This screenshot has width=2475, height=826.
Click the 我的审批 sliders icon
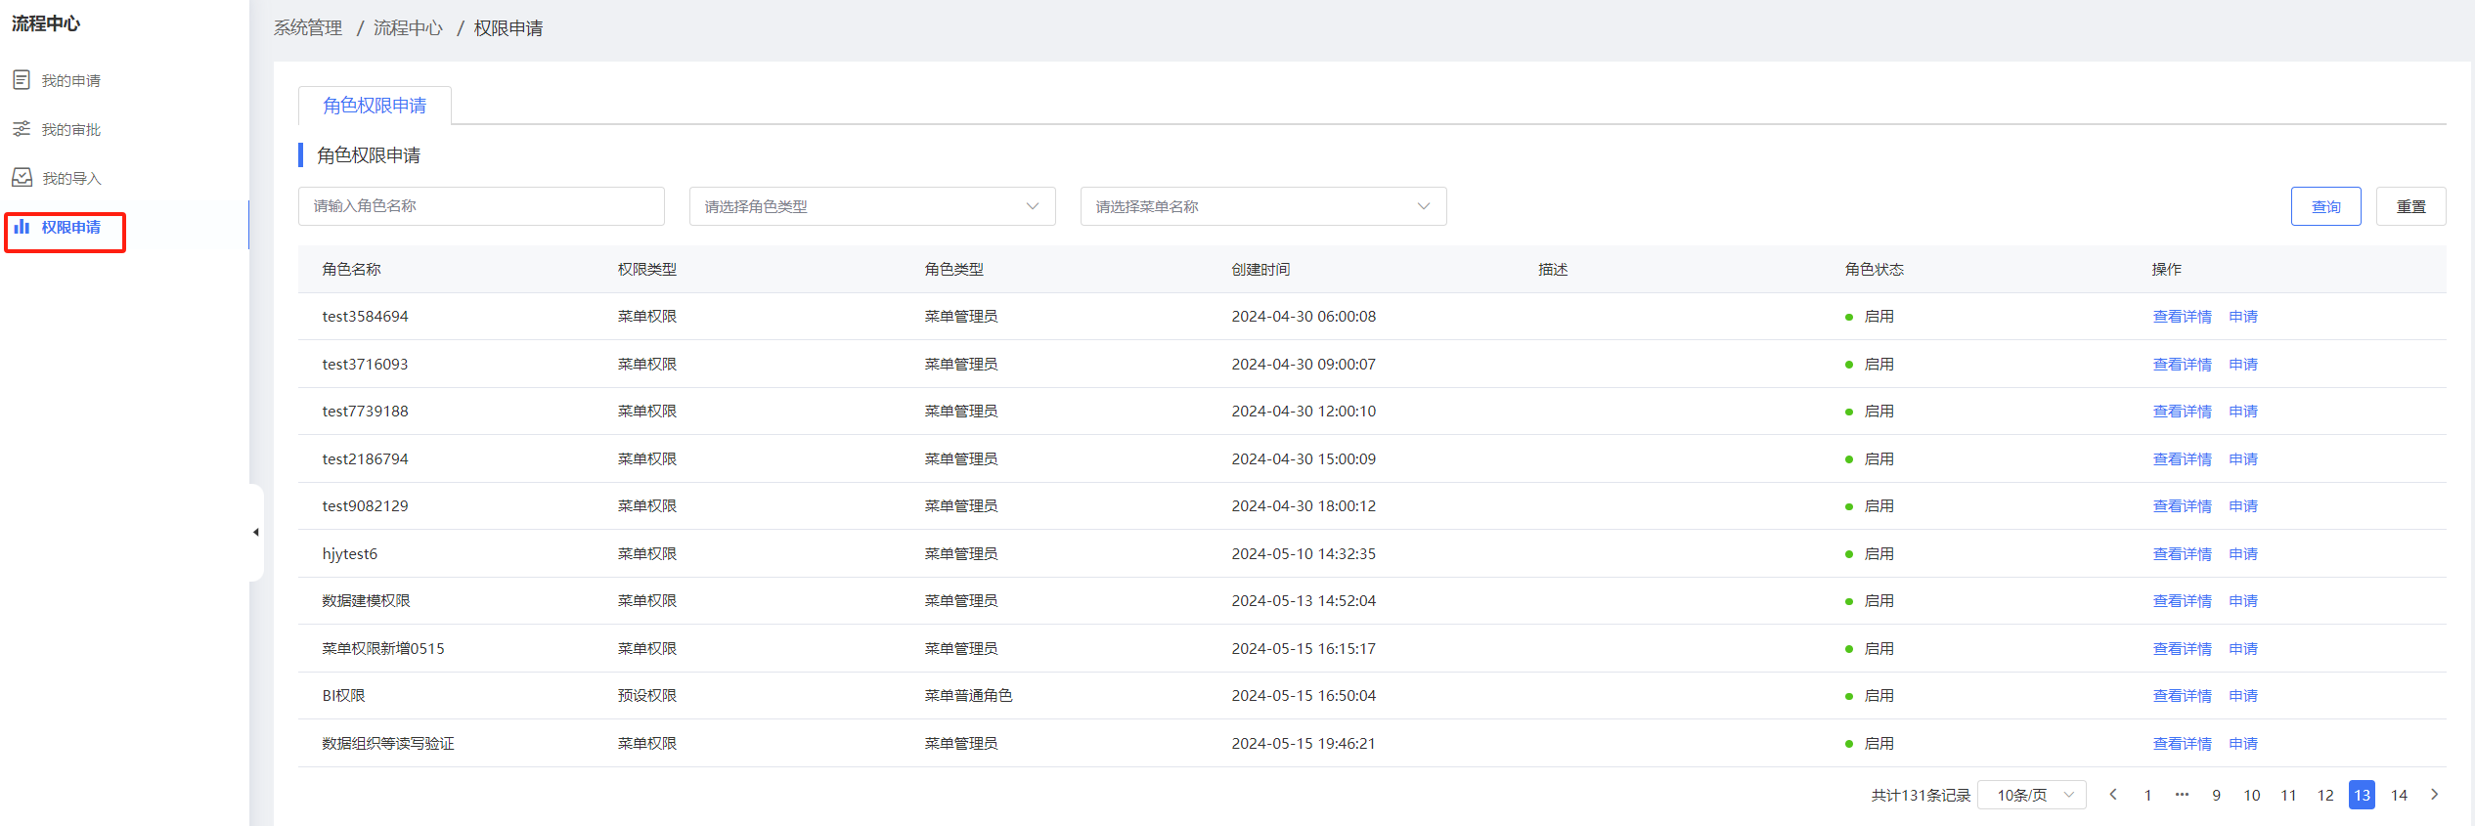pos(22,129)
